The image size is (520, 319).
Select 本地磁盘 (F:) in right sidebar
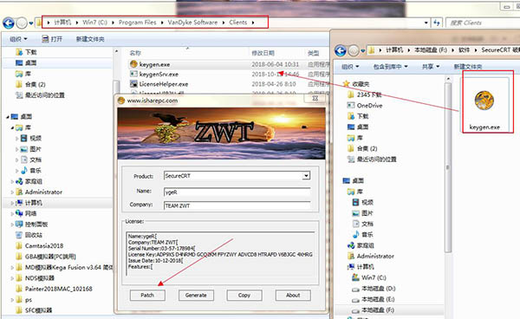point(374,310)
